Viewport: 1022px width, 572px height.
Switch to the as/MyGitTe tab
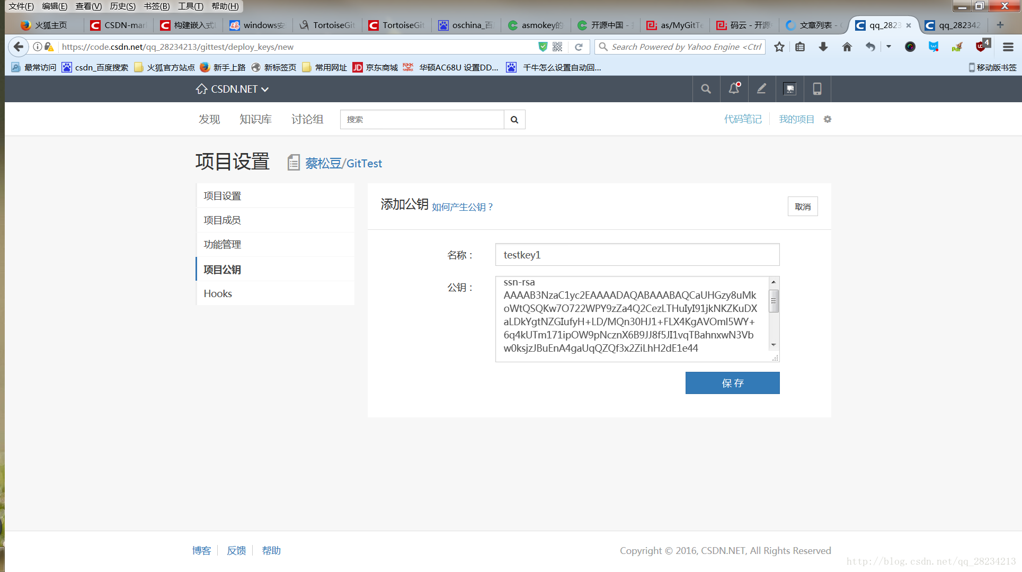point(675,25)
